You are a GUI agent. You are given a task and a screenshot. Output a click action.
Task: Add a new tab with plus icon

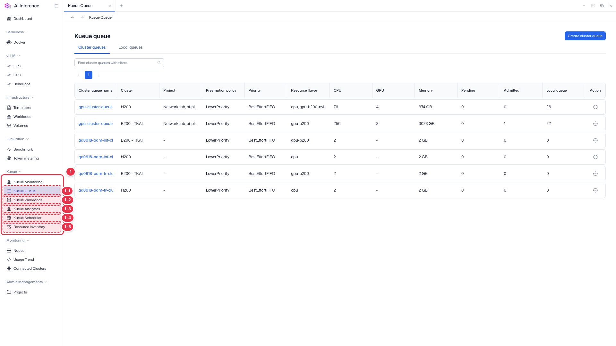pos(121,6)
